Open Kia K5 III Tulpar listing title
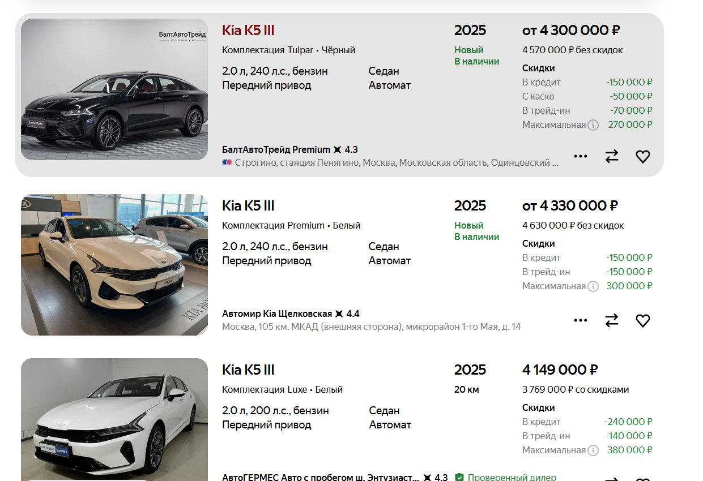This screenshot has width=703, height=481. (x=248, y=31)
